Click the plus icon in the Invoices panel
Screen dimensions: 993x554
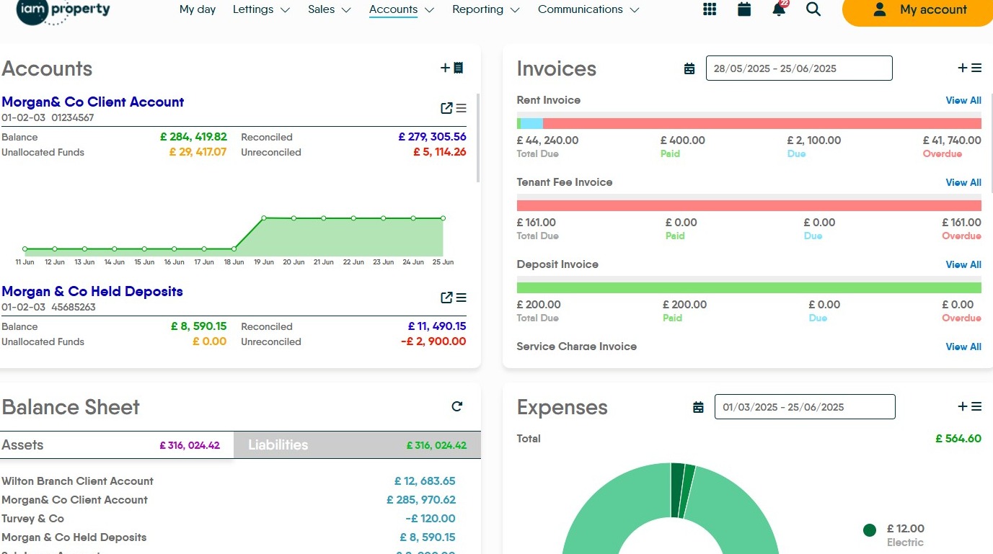click(962, 68)
